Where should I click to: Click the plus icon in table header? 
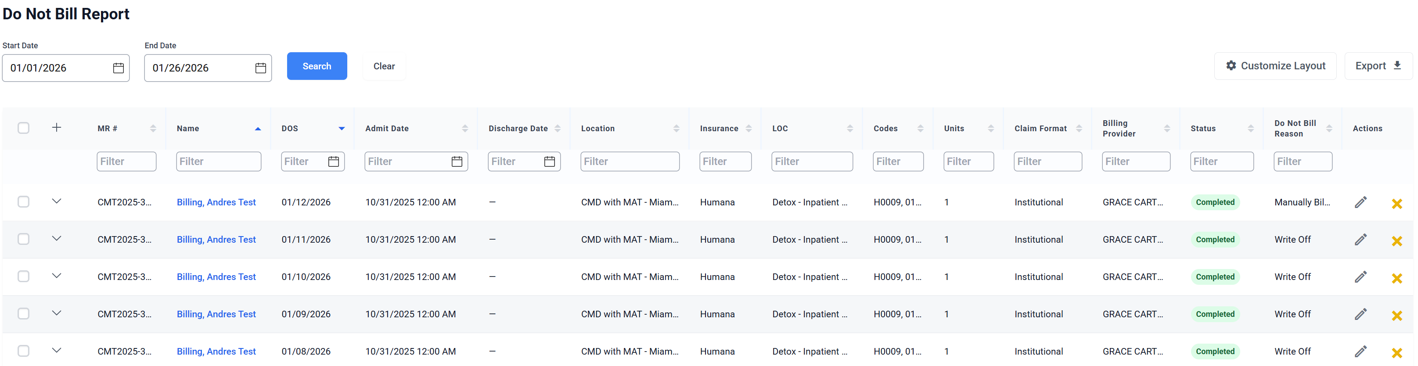coord(56,128)
